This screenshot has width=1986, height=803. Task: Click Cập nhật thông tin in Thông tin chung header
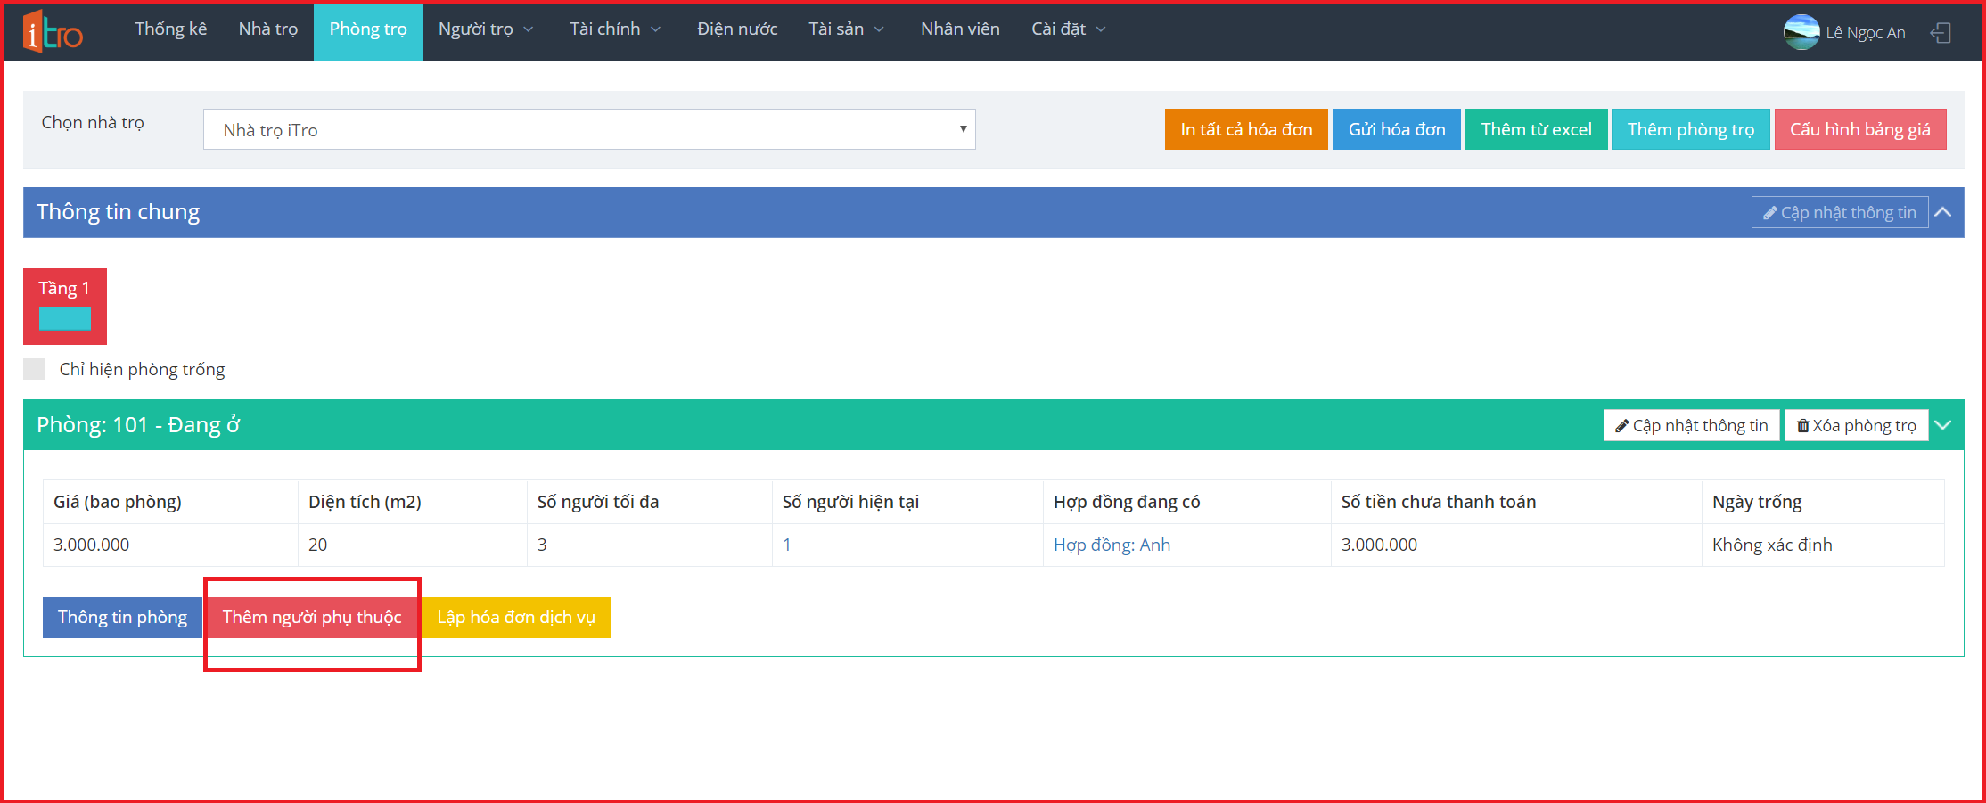1839,212
